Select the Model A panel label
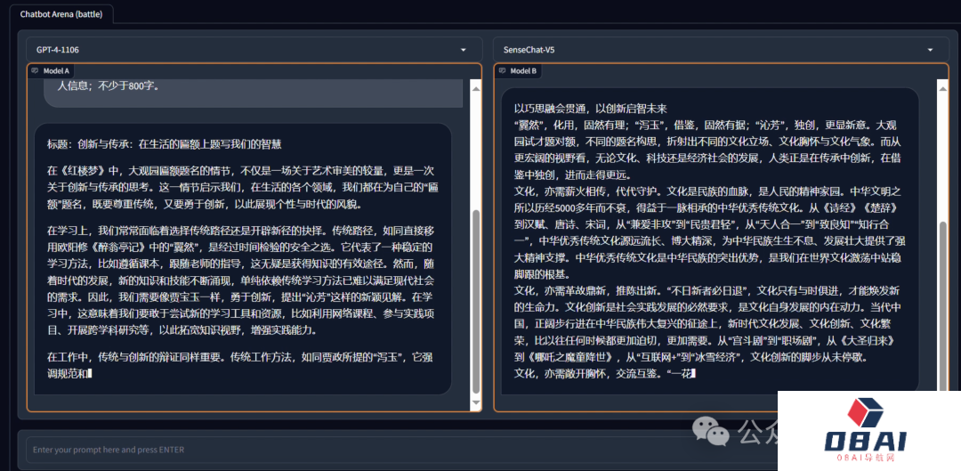 pyautogui.click(x=55, y=70)
